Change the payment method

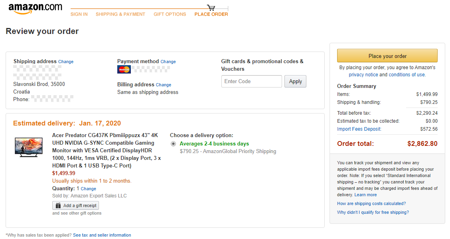[168, 62]
